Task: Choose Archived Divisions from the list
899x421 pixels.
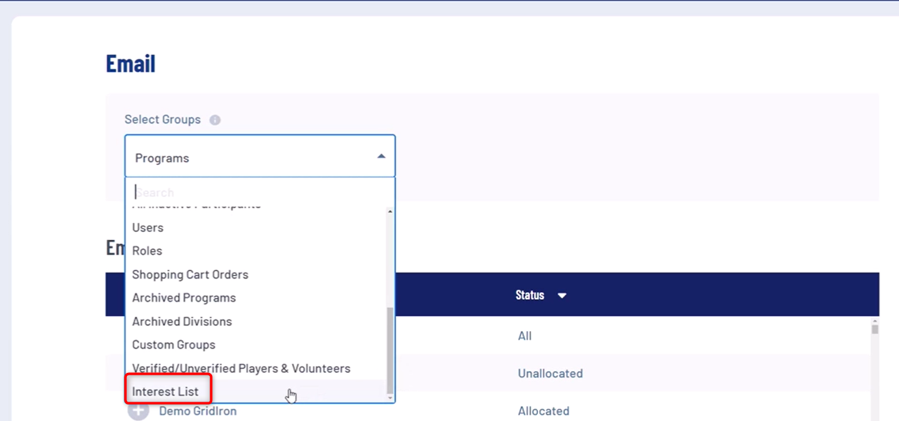Action: pyautogui.click(x=182, y=321)
